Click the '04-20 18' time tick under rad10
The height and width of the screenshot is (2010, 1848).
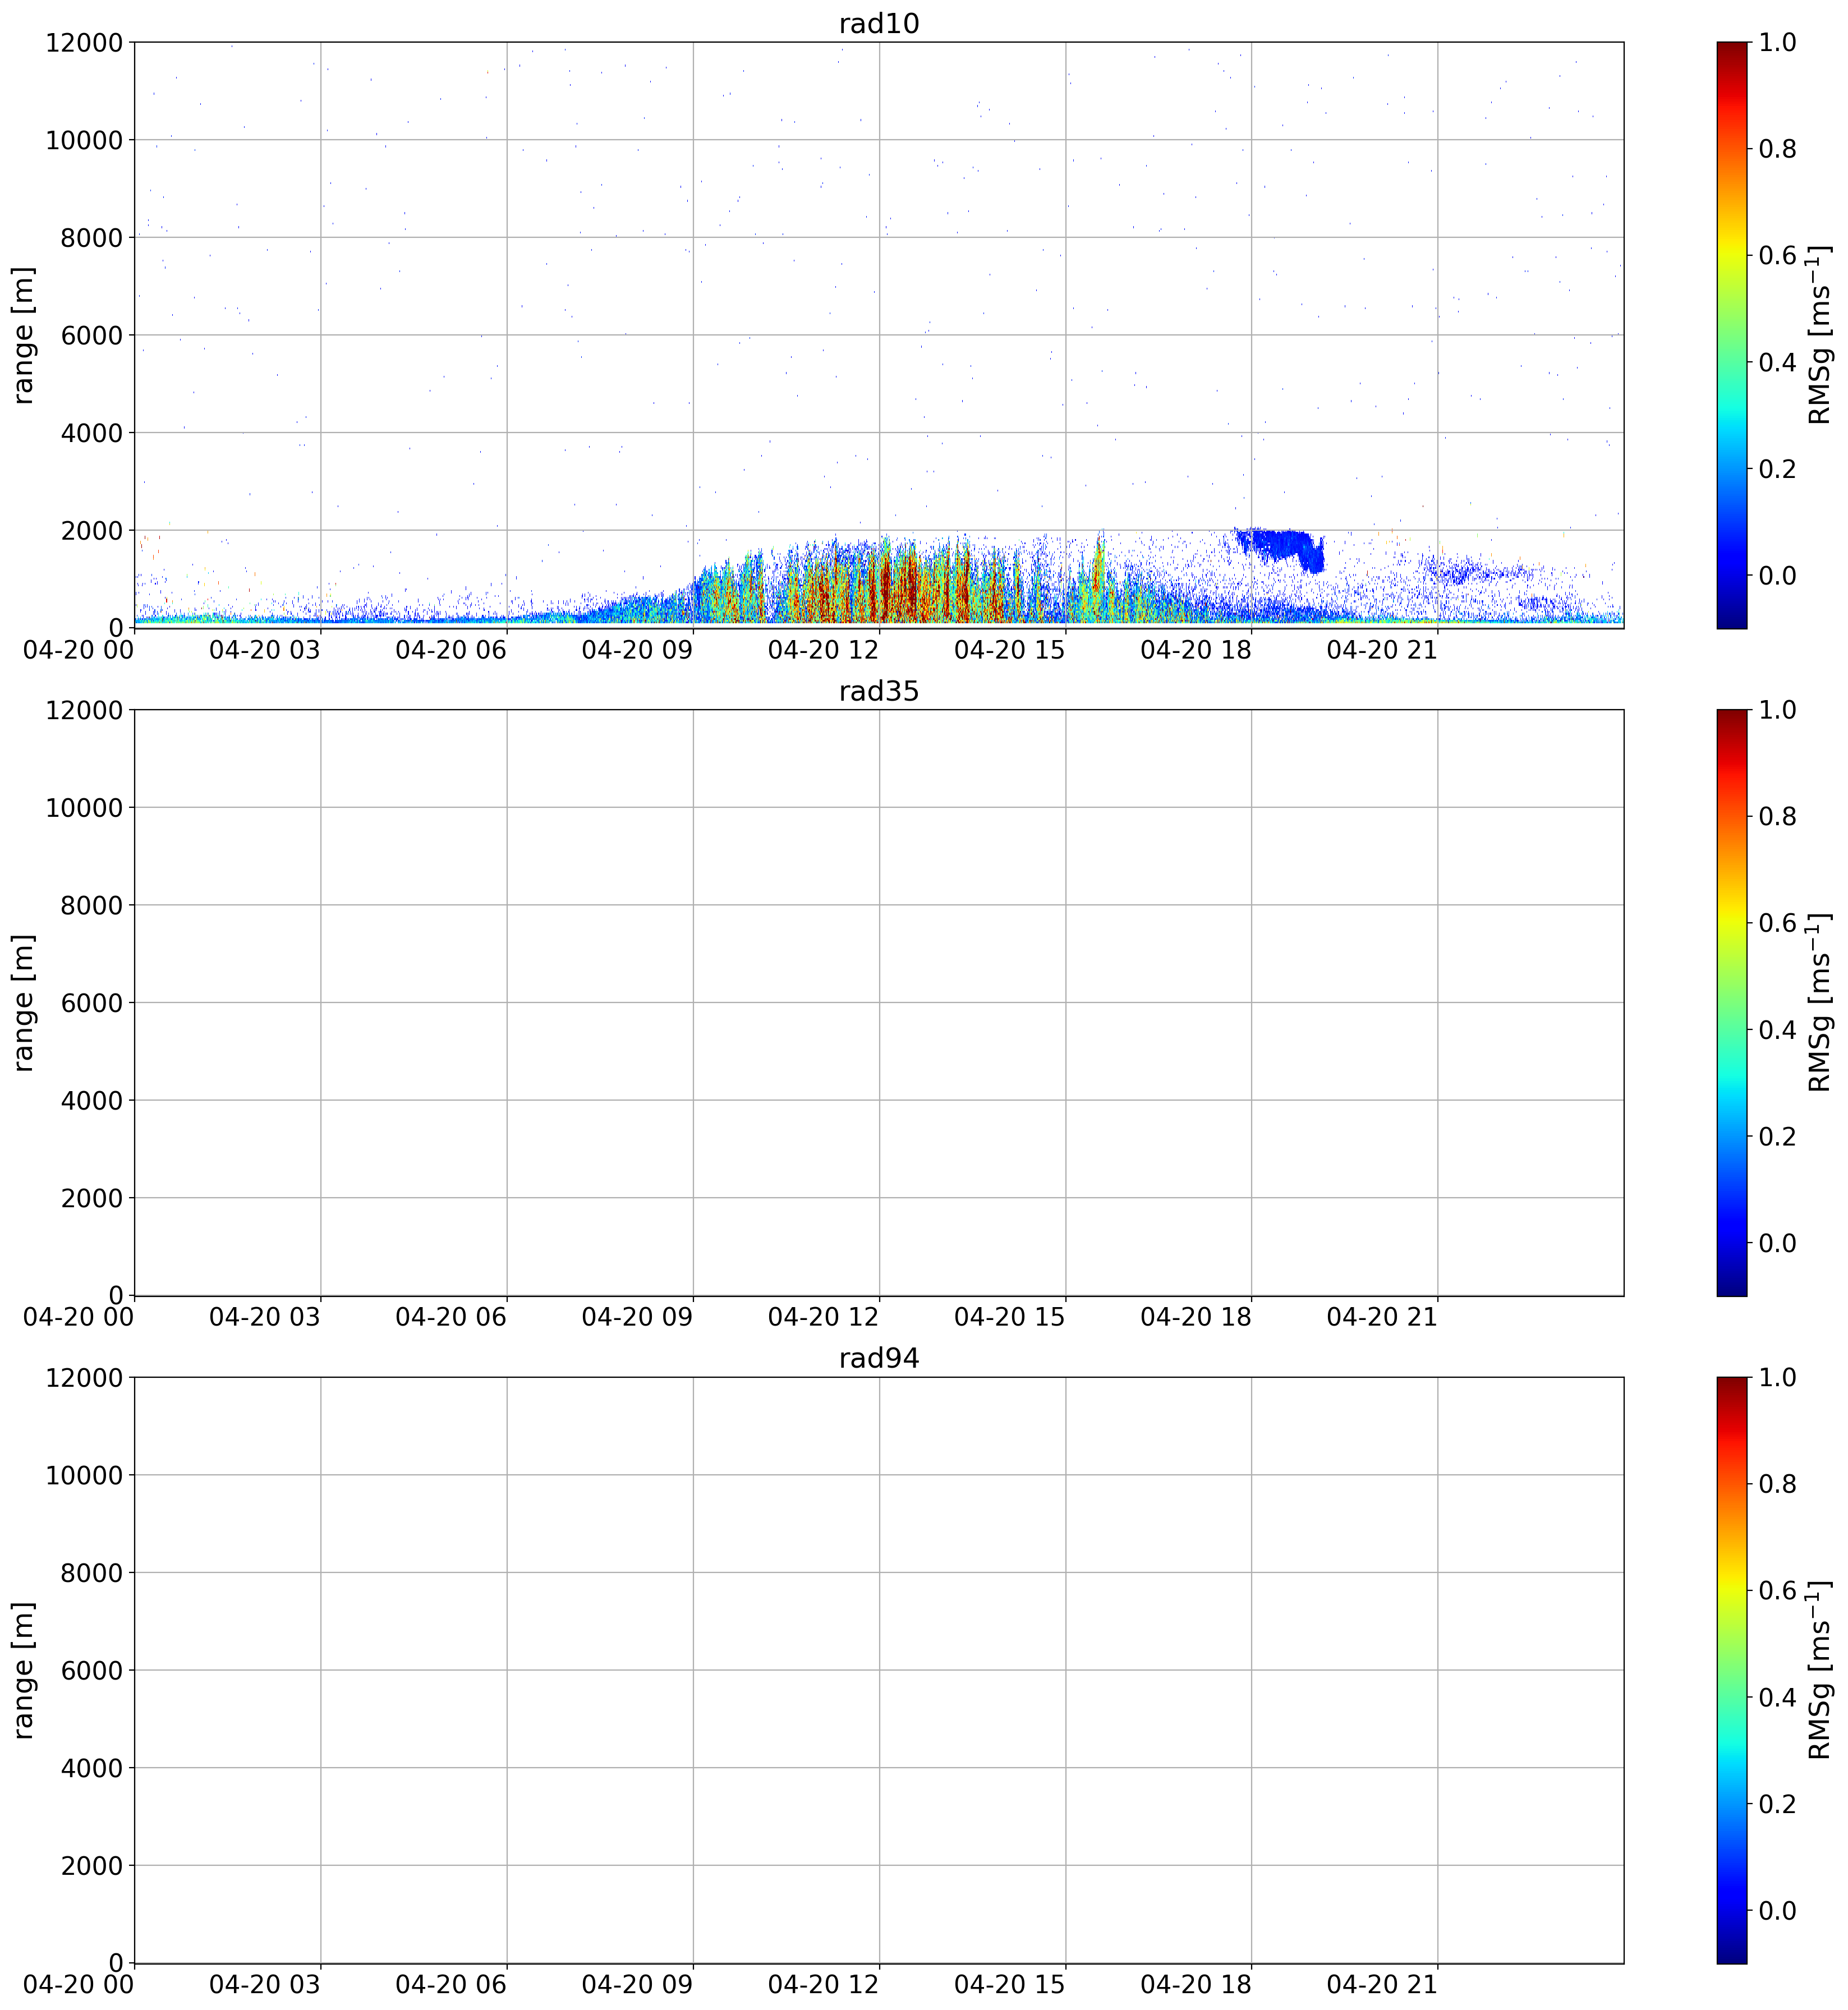(1196, 649)
